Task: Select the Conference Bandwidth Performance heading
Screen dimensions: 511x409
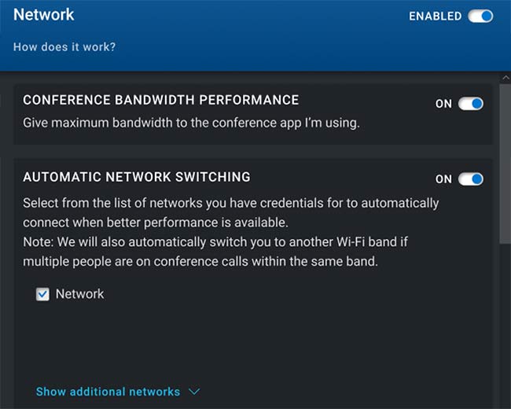Action: (160, 100)
